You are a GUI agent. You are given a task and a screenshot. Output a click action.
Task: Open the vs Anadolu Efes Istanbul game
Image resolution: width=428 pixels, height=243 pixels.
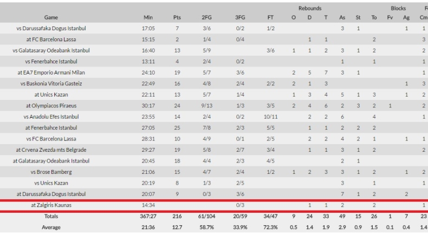[51, 117]
